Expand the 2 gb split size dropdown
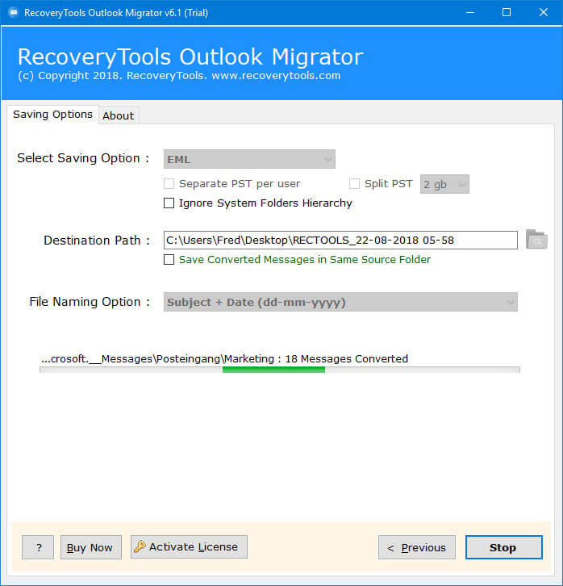The image size is (563, 586). tap(444, 184)
